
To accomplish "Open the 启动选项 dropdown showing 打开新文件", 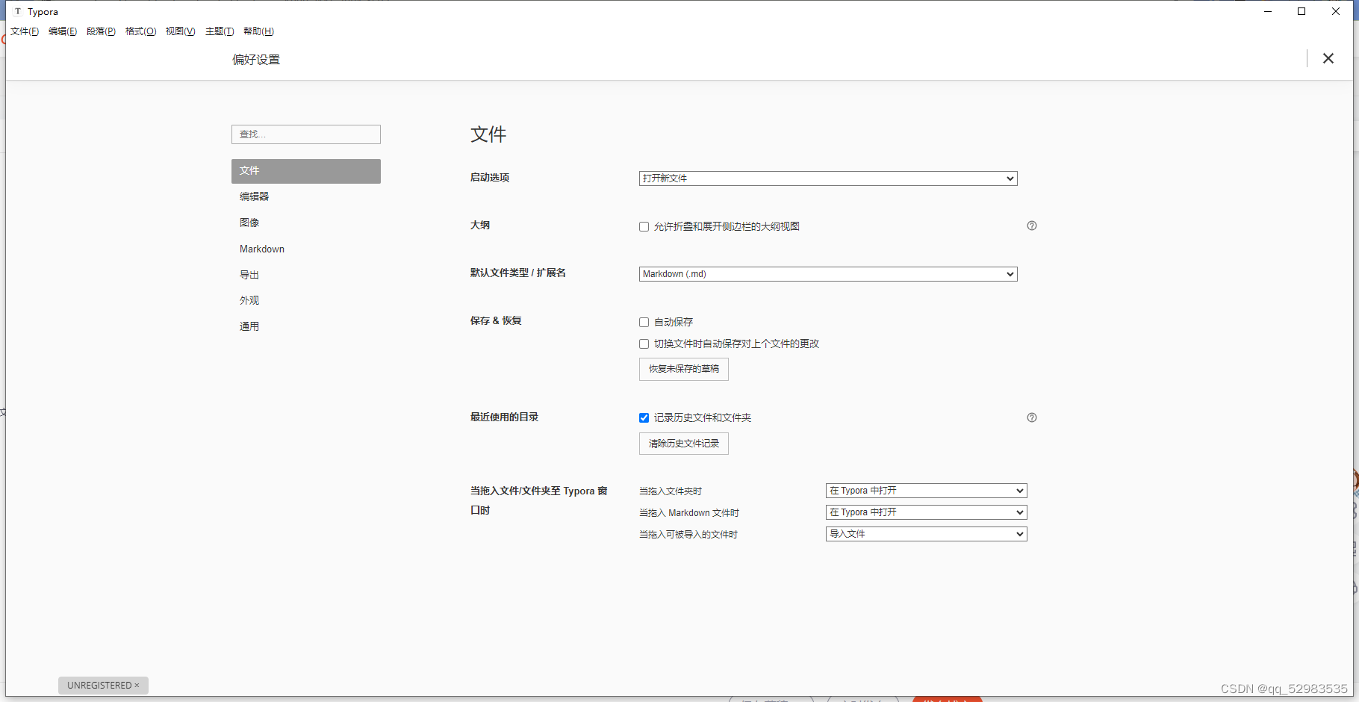I will point(828,178).
